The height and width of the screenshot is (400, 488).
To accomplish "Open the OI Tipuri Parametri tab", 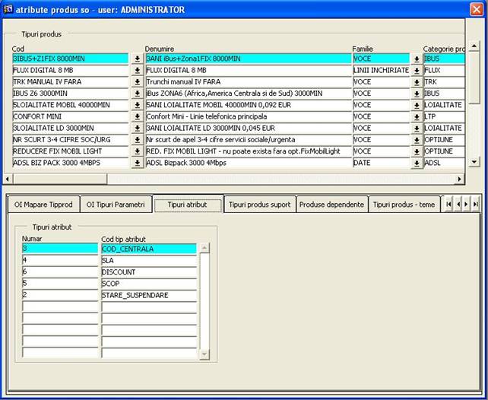I will tap(116, 205).
